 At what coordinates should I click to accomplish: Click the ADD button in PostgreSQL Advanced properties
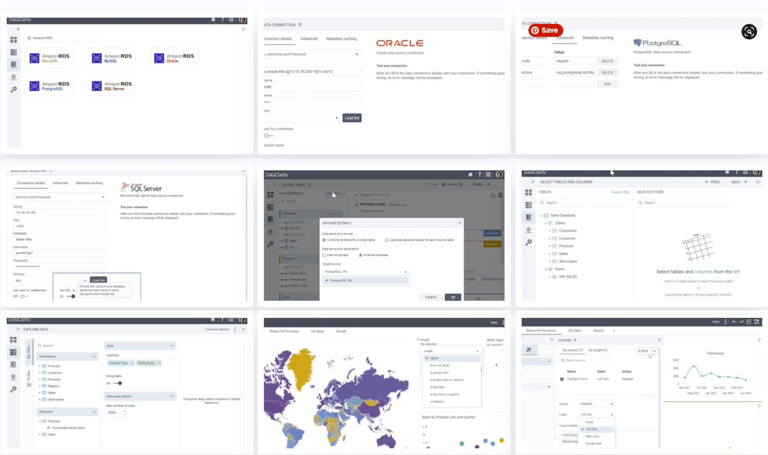[x=607, y=84]
